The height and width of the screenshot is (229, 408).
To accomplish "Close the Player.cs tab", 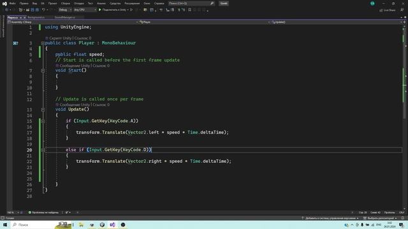I will (x=25, y=17).
